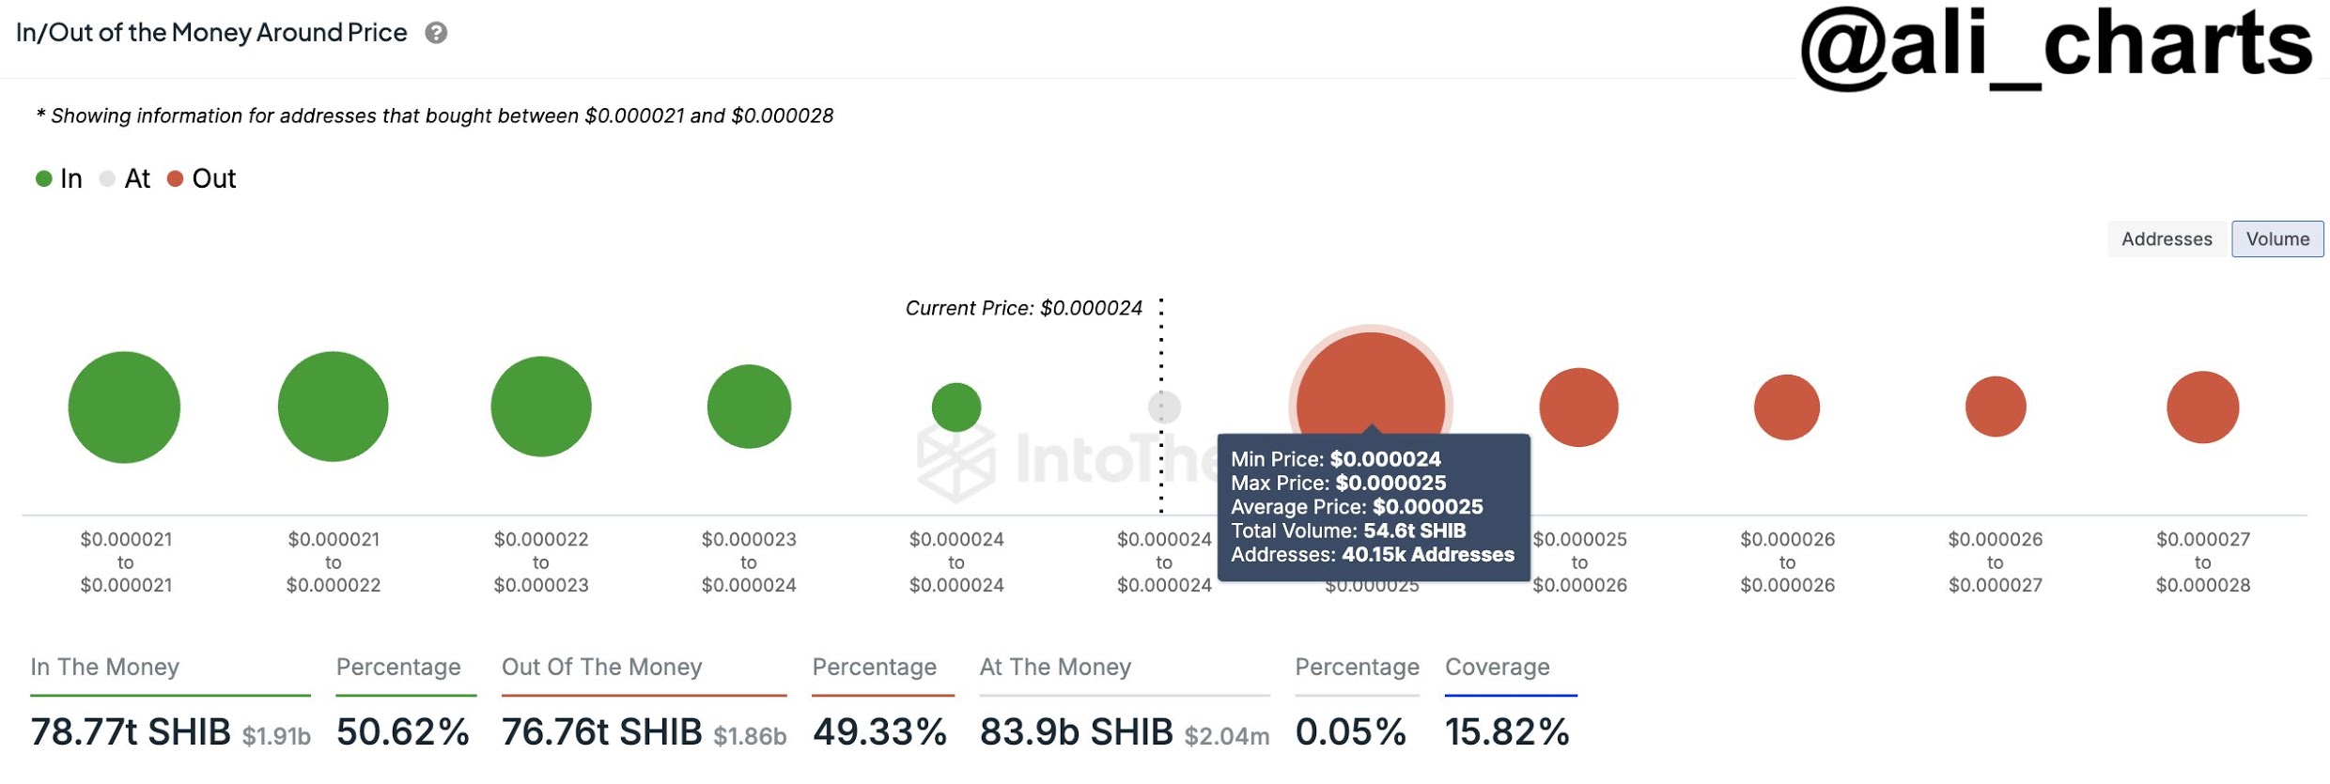2330x784 pixels.
Task: Click red bubble for $0.000026 to $0.000027
Action: pos(1996,407)
